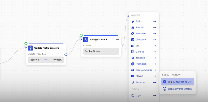This screenshot has width=208, height=102.
Task: Click the Update Properties label
Action: pyautogui.click(x=37, y=54)
